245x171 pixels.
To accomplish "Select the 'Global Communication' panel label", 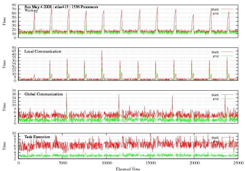I will [x=44, y=94].
